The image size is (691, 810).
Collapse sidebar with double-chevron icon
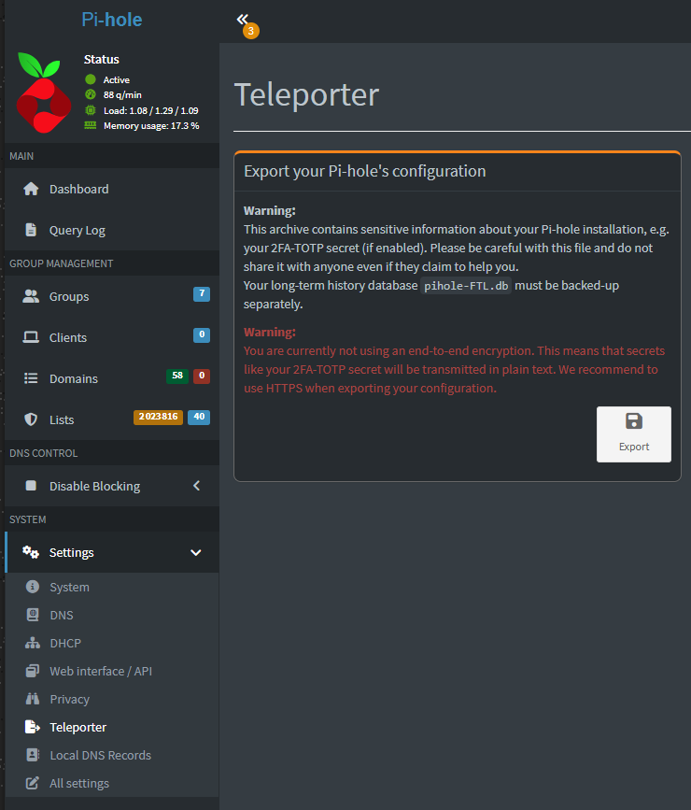pos(243,20)
